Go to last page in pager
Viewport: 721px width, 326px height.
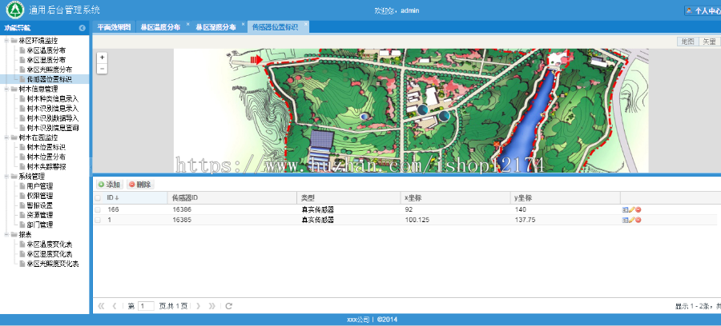[x=212, y=306]
